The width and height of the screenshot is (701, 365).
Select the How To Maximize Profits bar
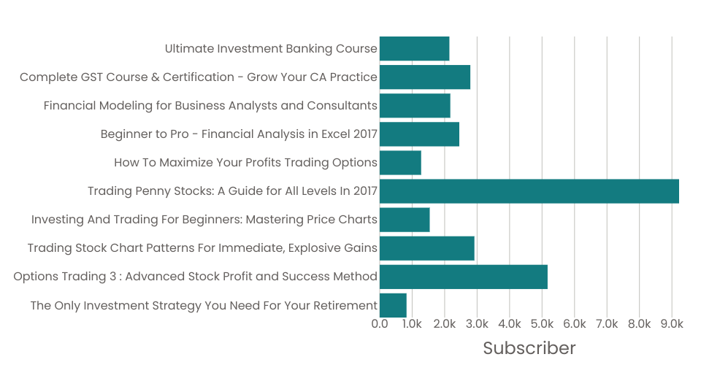point(400,163)
